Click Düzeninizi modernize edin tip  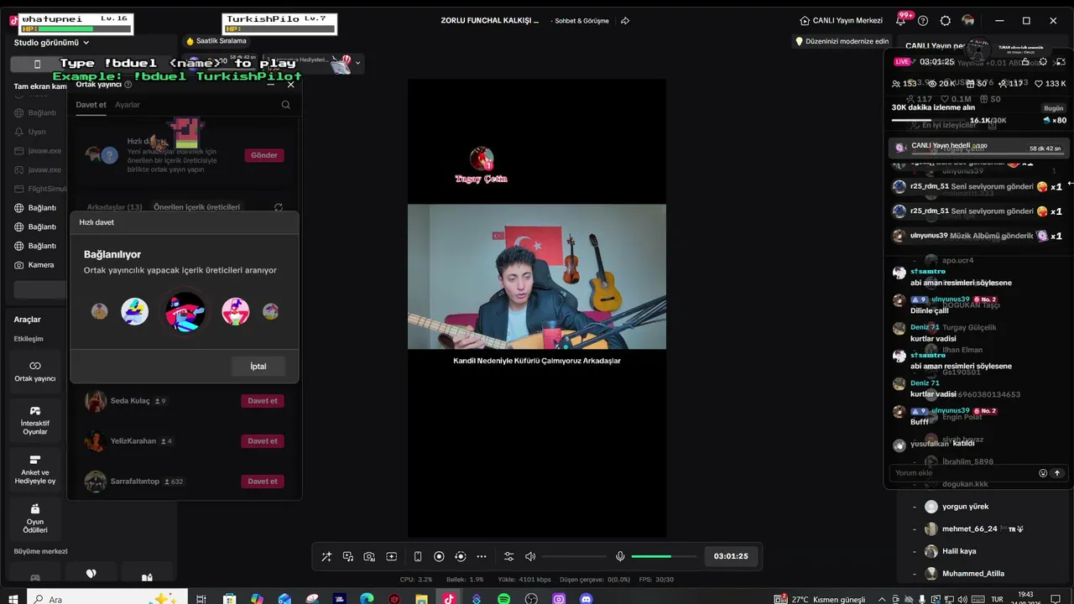842,41
